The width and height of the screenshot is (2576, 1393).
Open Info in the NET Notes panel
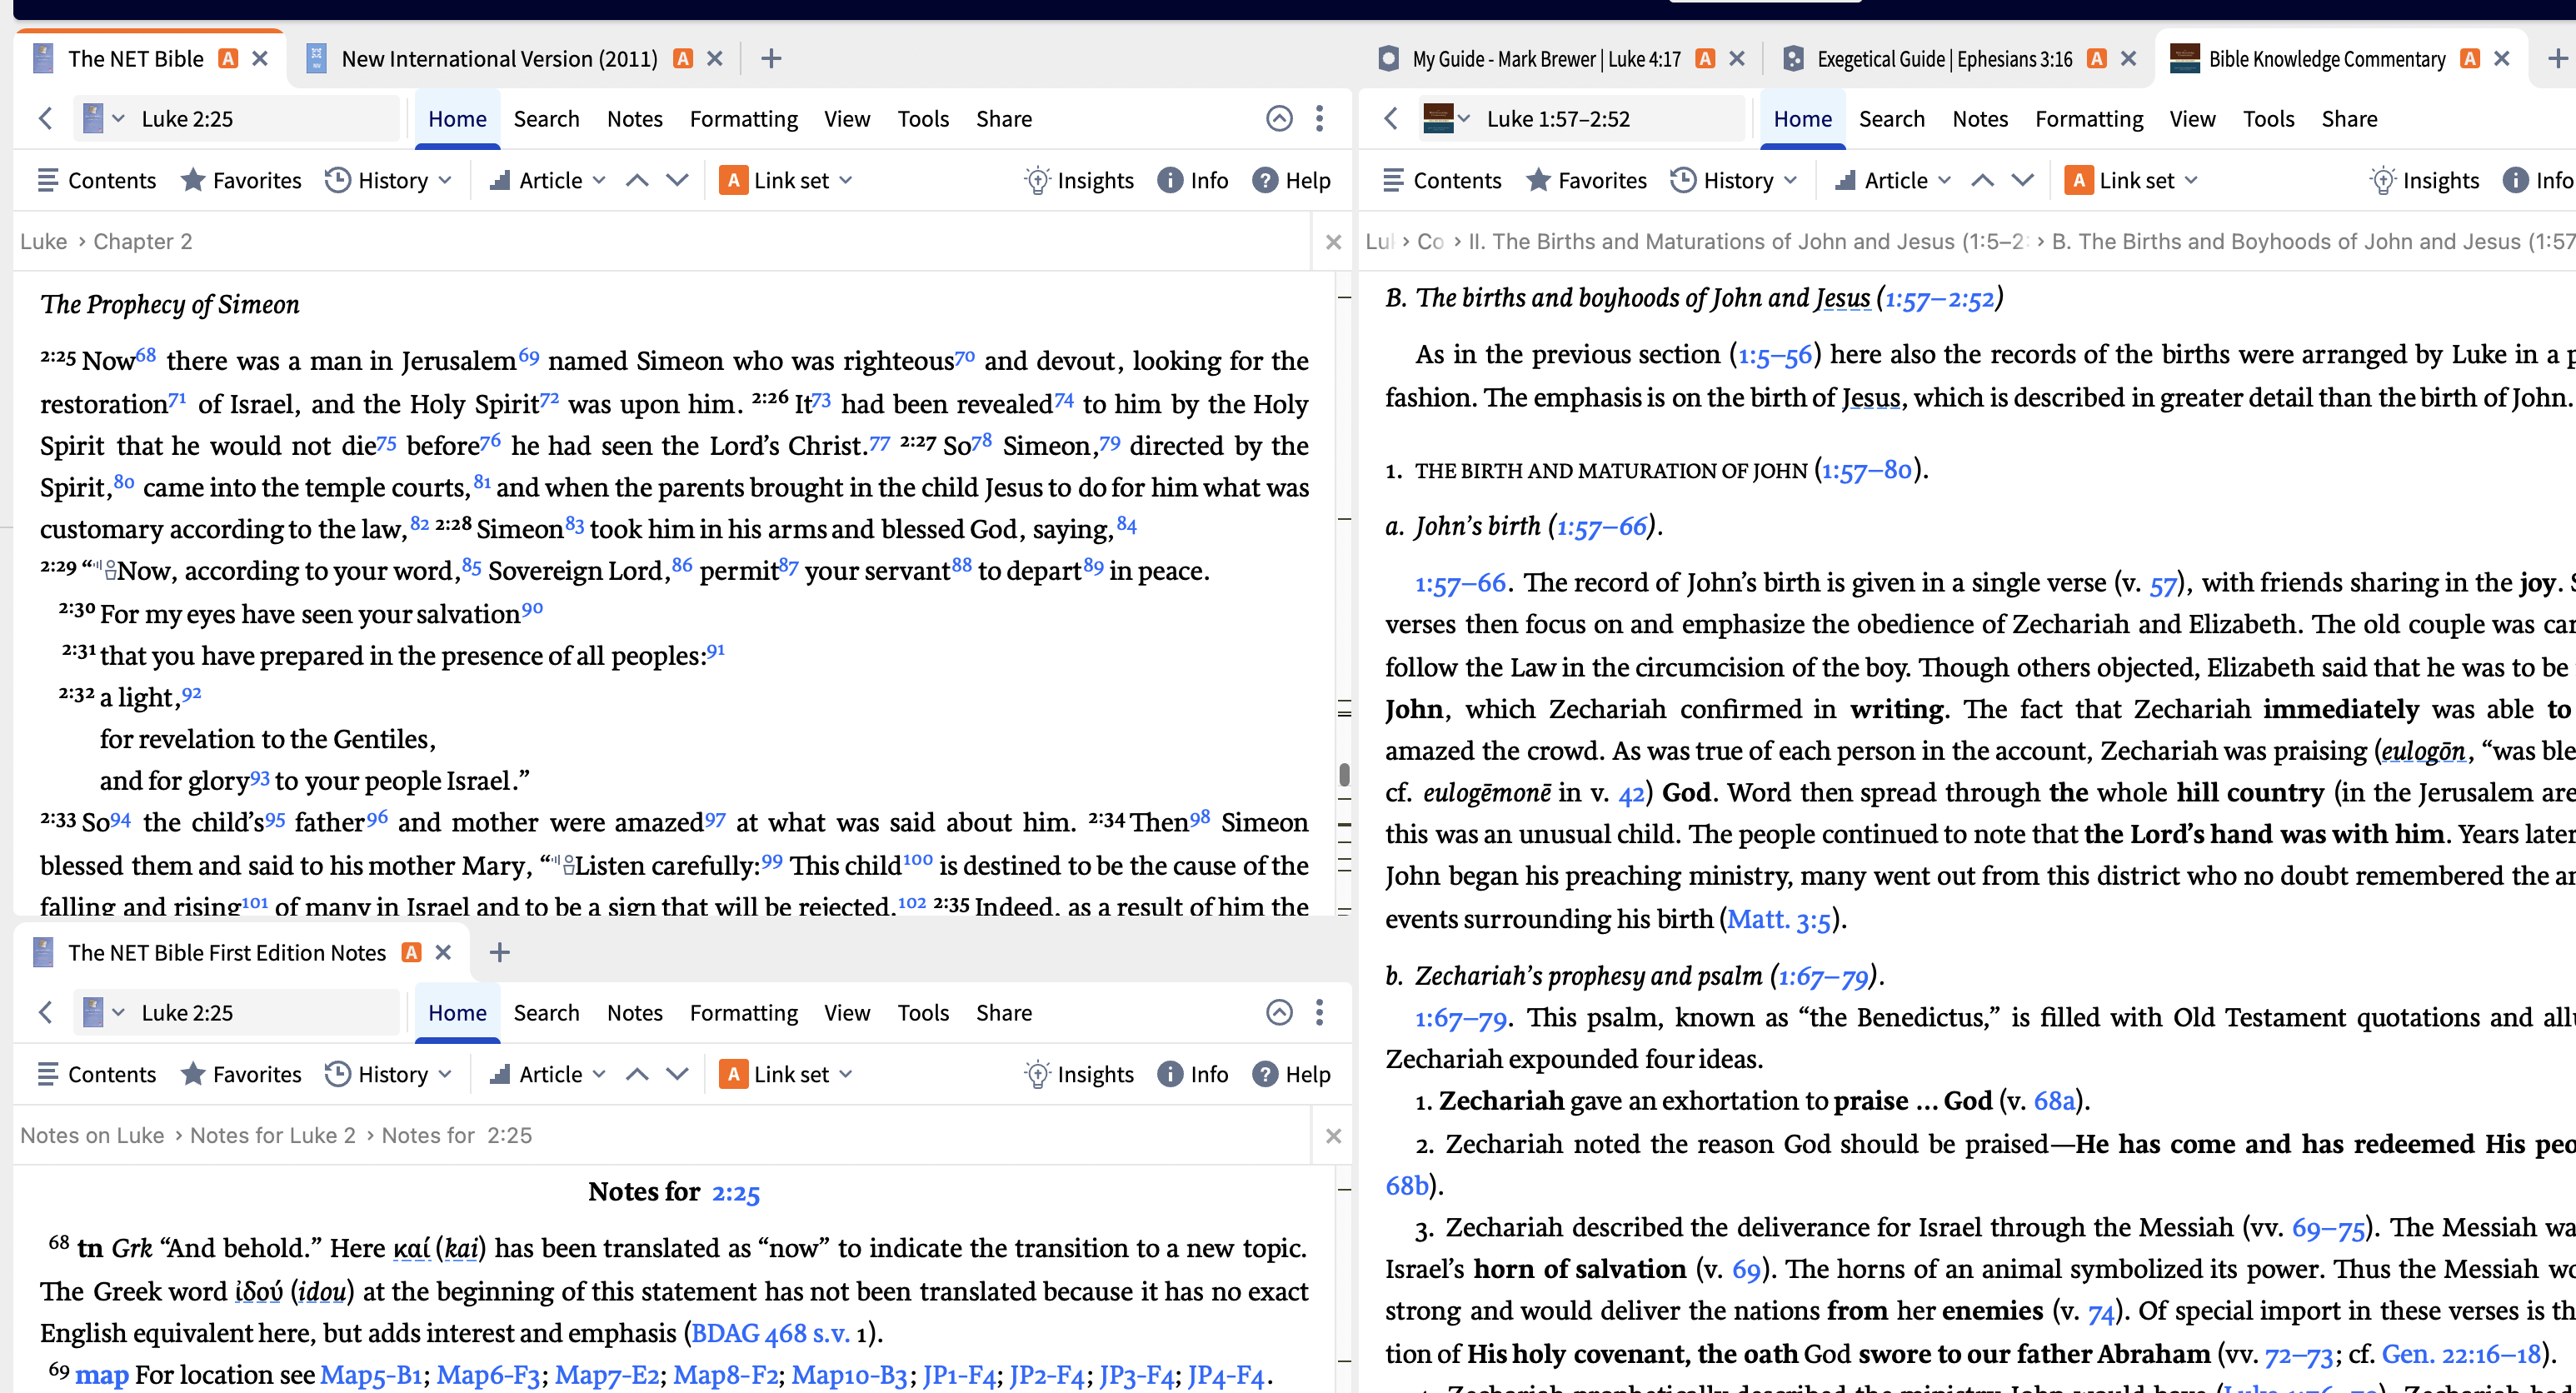tap(1192, 1074)
